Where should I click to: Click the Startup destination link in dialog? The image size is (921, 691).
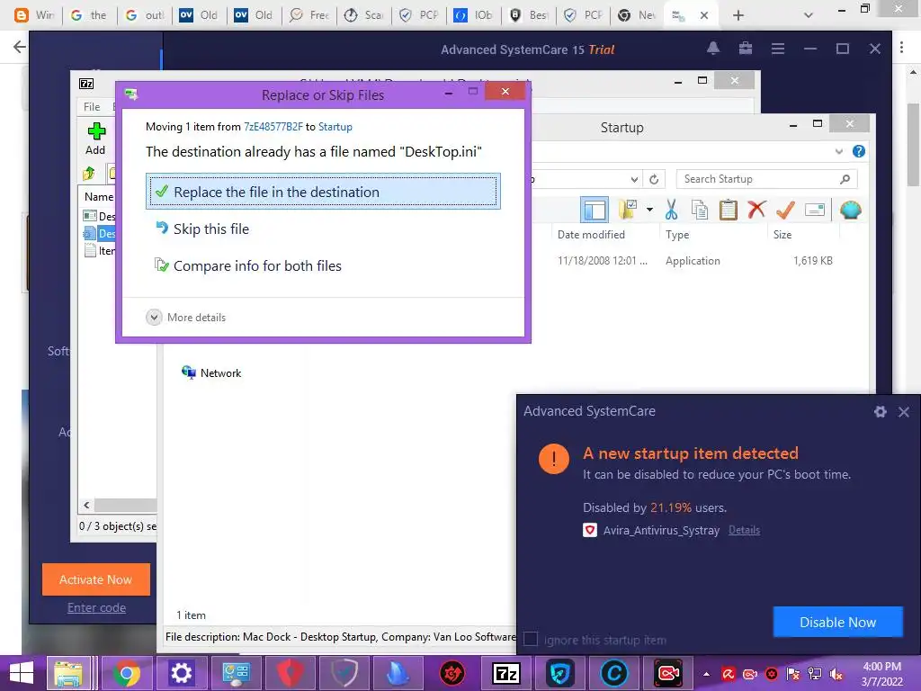coord(335,126)
